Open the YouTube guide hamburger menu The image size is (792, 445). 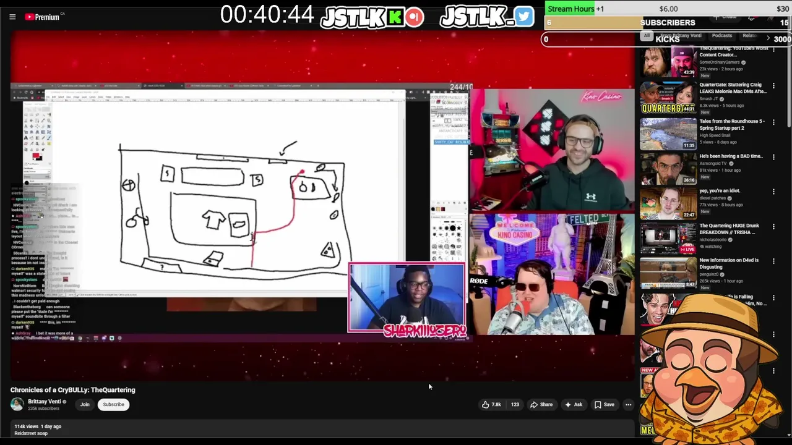tap(12, 17)
